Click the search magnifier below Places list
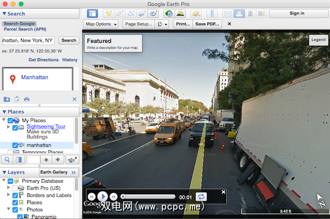This screenshot has width=330, height=219. (x=8, y=160)
